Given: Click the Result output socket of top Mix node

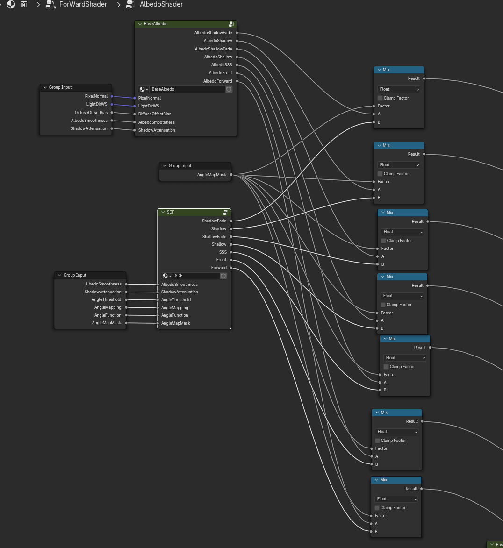Looking at the screenshot, I should [x=424, y=78].
